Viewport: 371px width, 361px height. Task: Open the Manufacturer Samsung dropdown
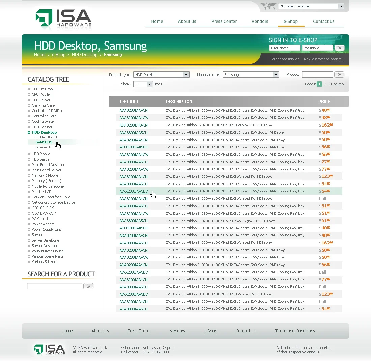(x=251, y=75)
